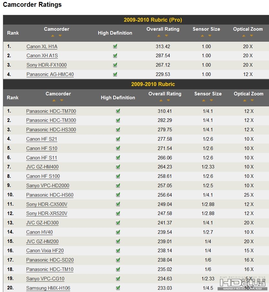Click the 2009-2010 Rubric (Pro) heading
This screenshot has height=292, width=269.
pos(153,20)
